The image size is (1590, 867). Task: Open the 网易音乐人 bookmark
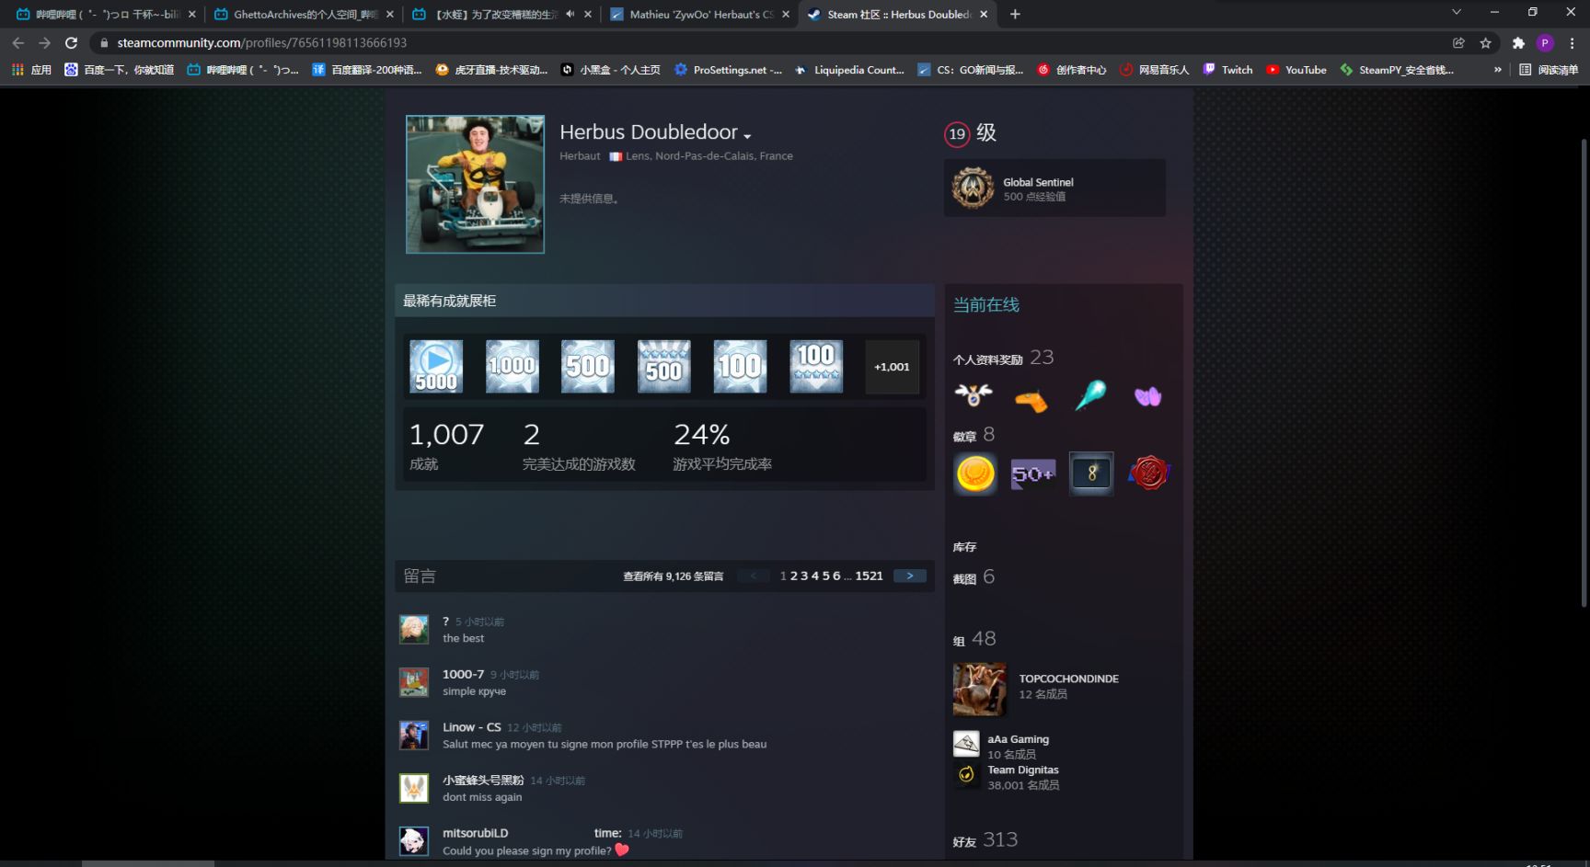pos(1154,70)
